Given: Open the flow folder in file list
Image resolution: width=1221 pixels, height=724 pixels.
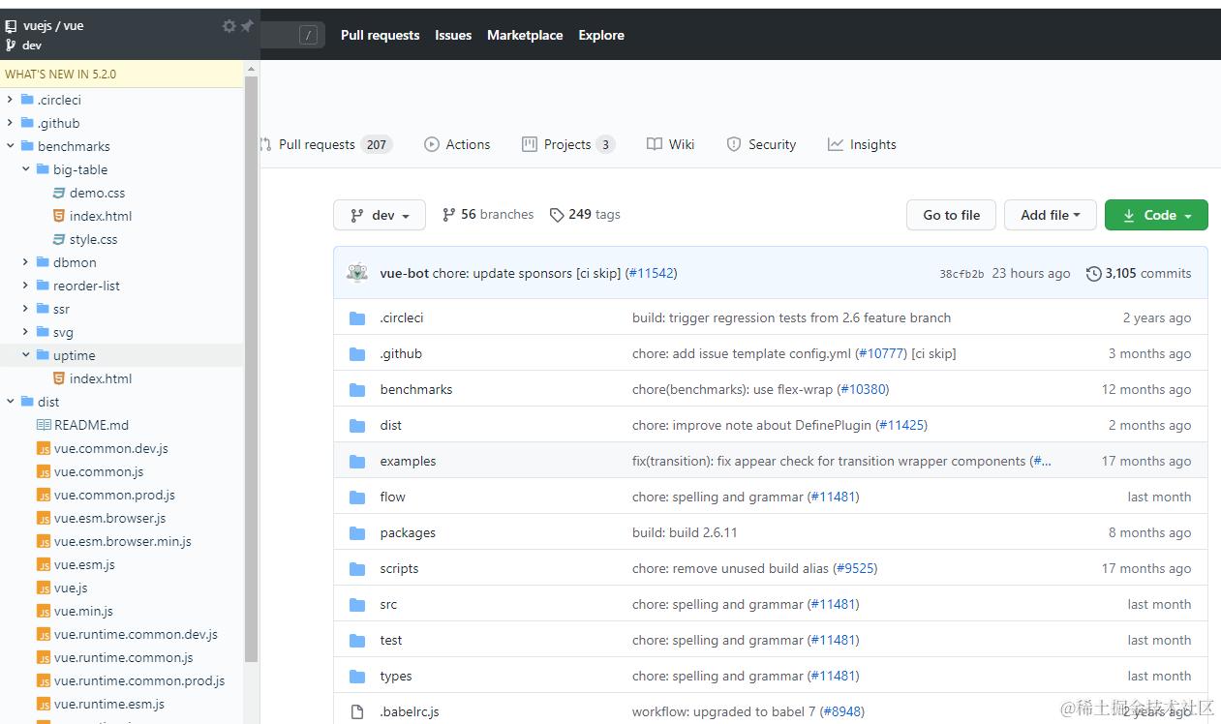Looking at the screenshot, I should click(x=392, y=497).
